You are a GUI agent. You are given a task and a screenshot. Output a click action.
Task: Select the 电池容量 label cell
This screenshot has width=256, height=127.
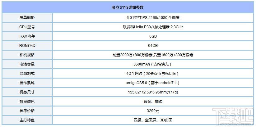27,64
